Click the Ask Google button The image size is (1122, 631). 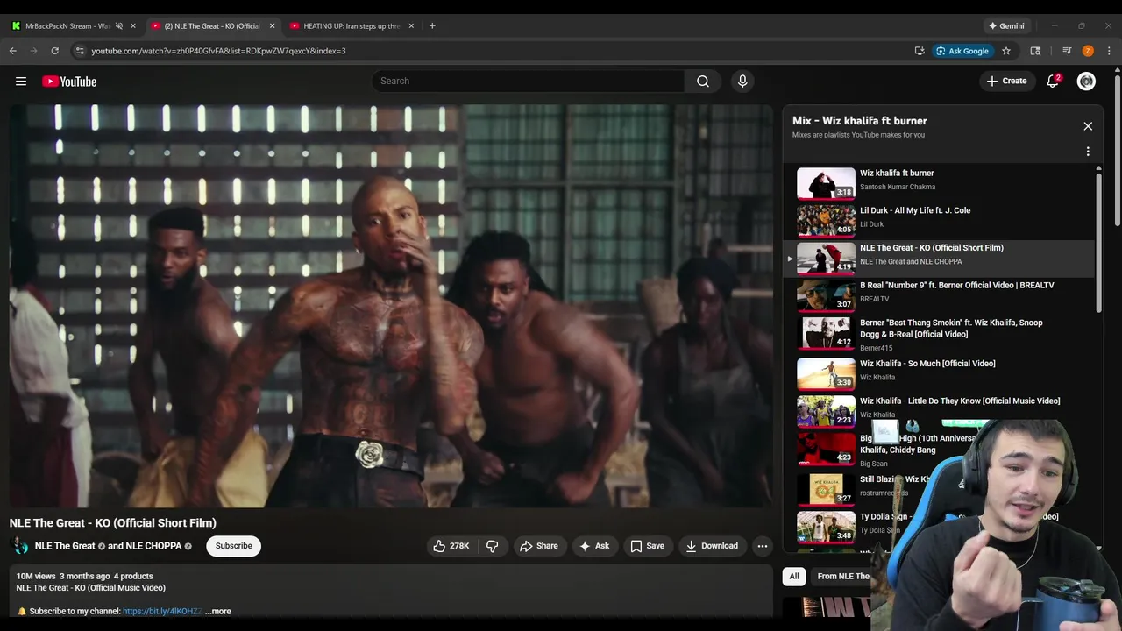pos(962,51)
